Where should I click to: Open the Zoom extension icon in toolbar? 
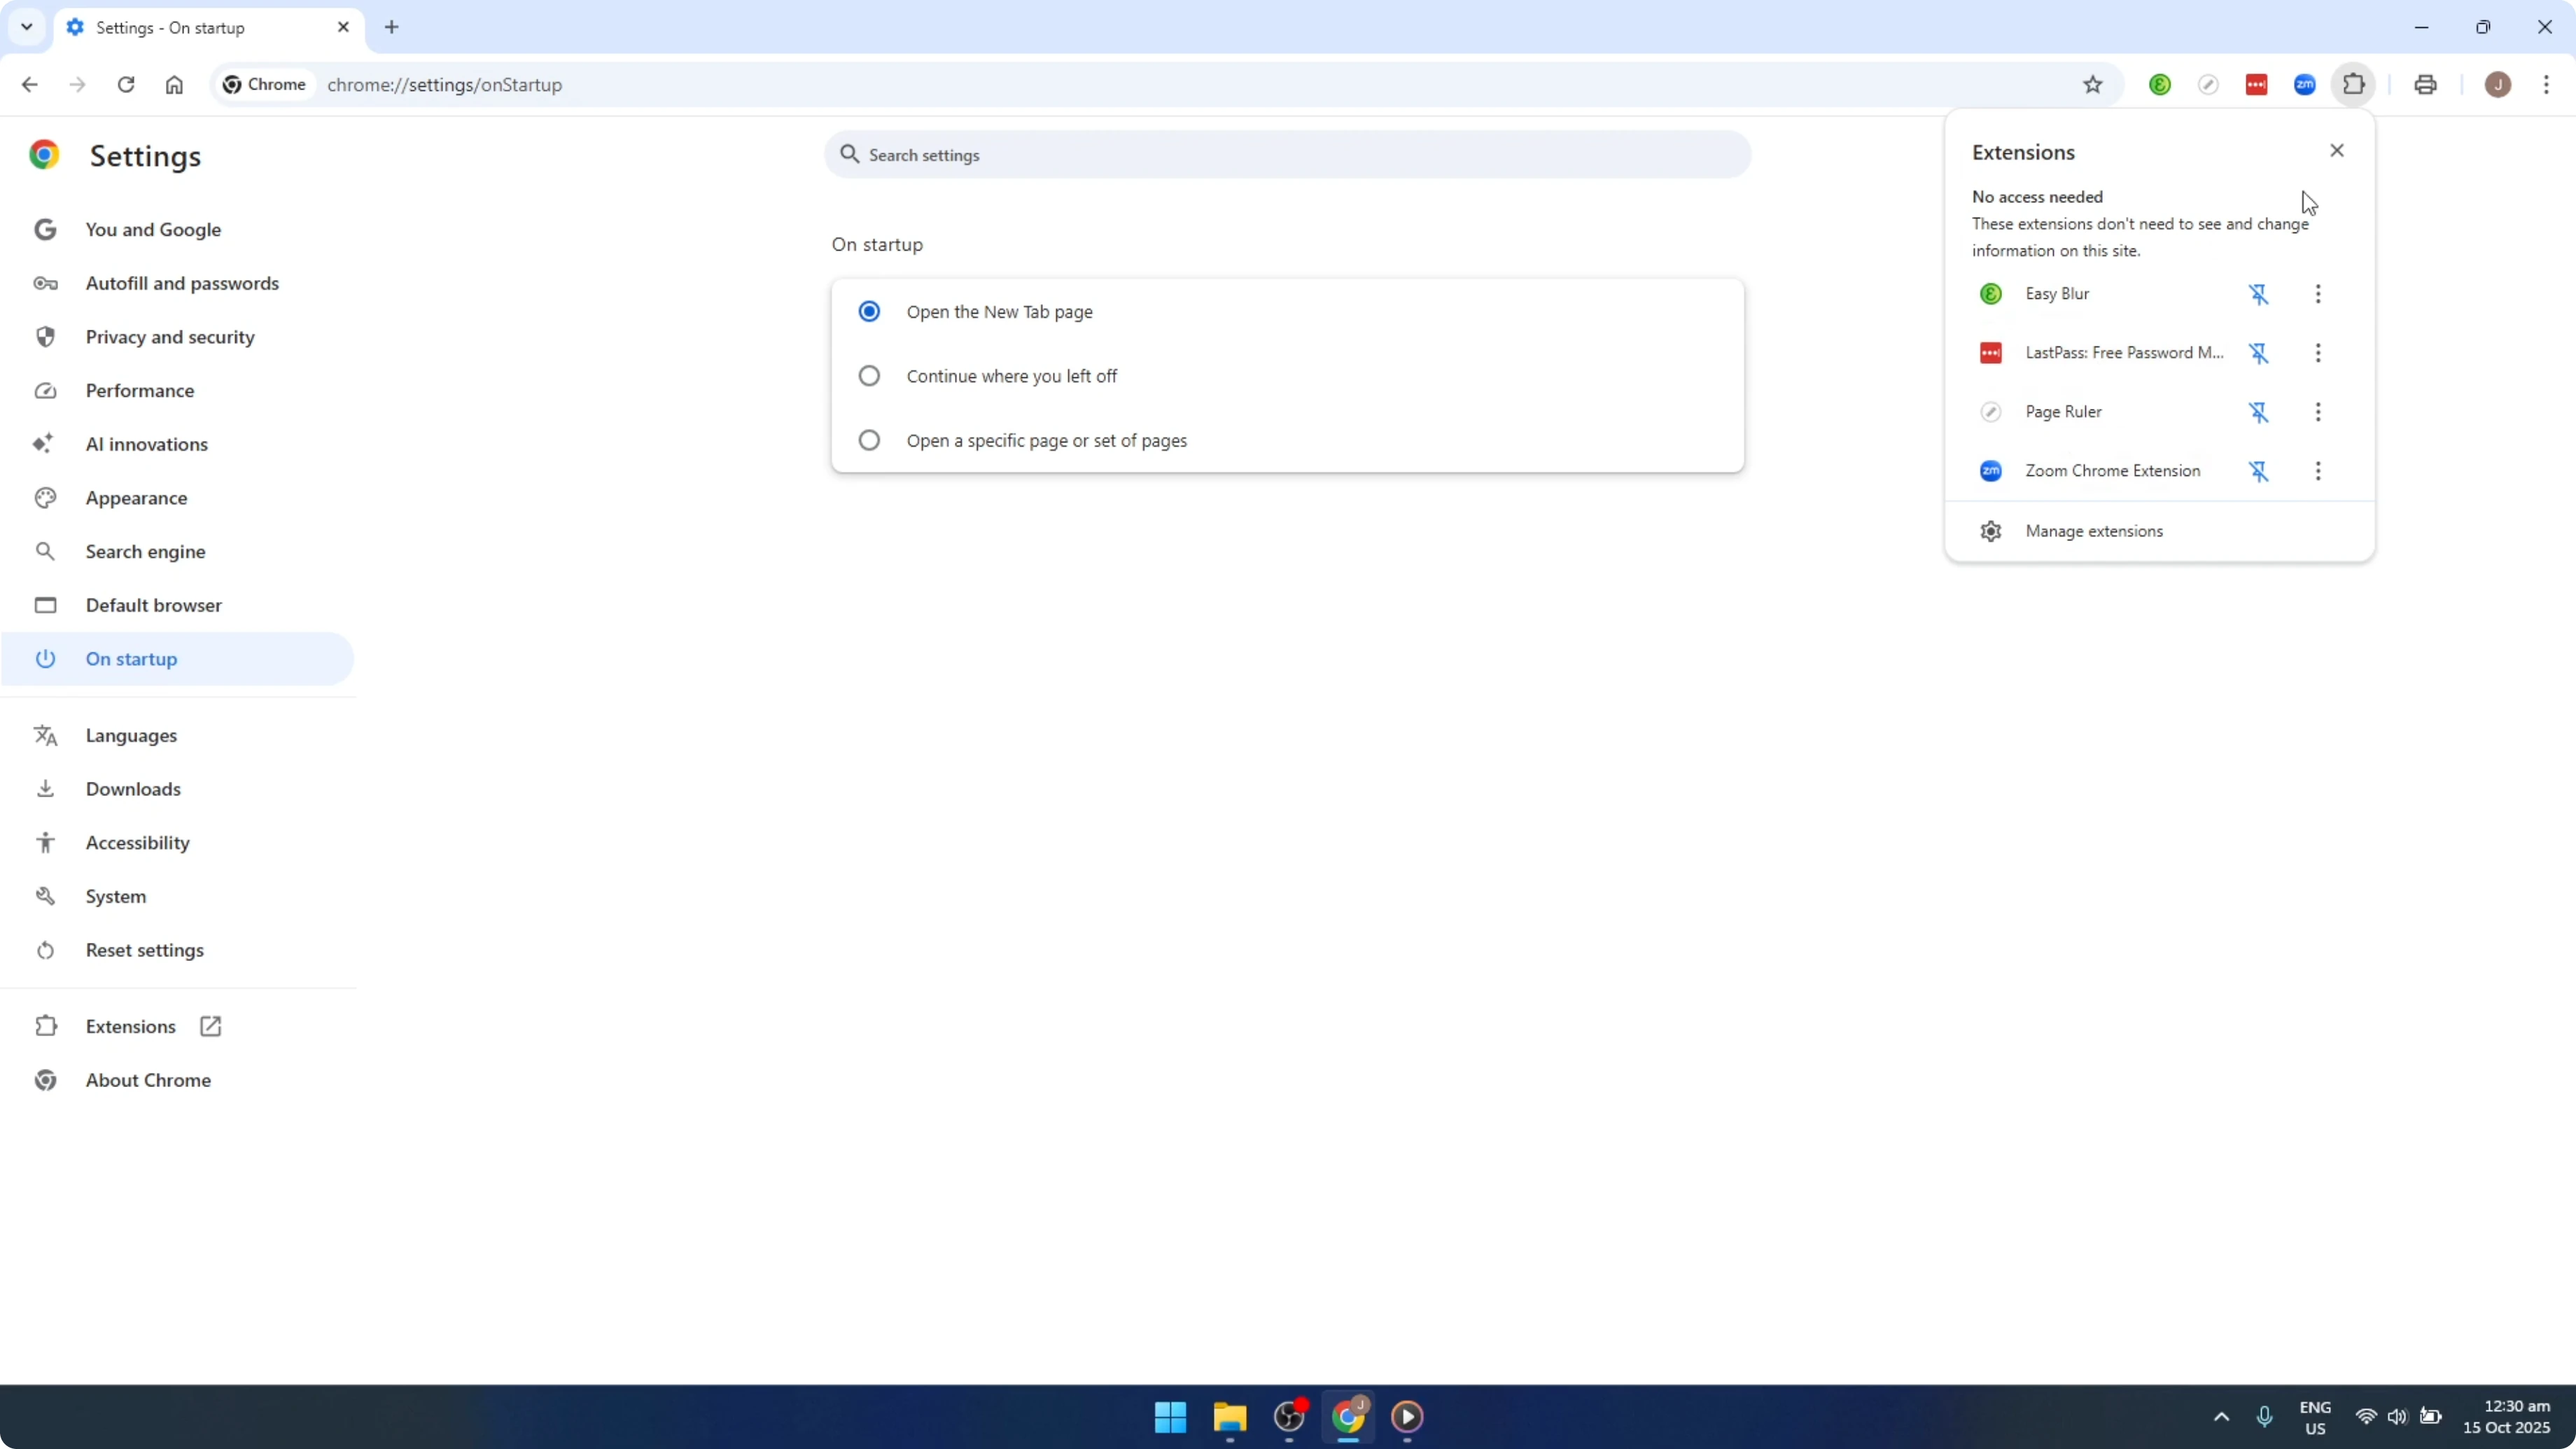2304,84
